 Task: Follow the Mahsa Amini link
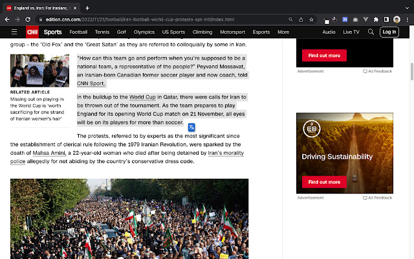[x=49, y=153]
